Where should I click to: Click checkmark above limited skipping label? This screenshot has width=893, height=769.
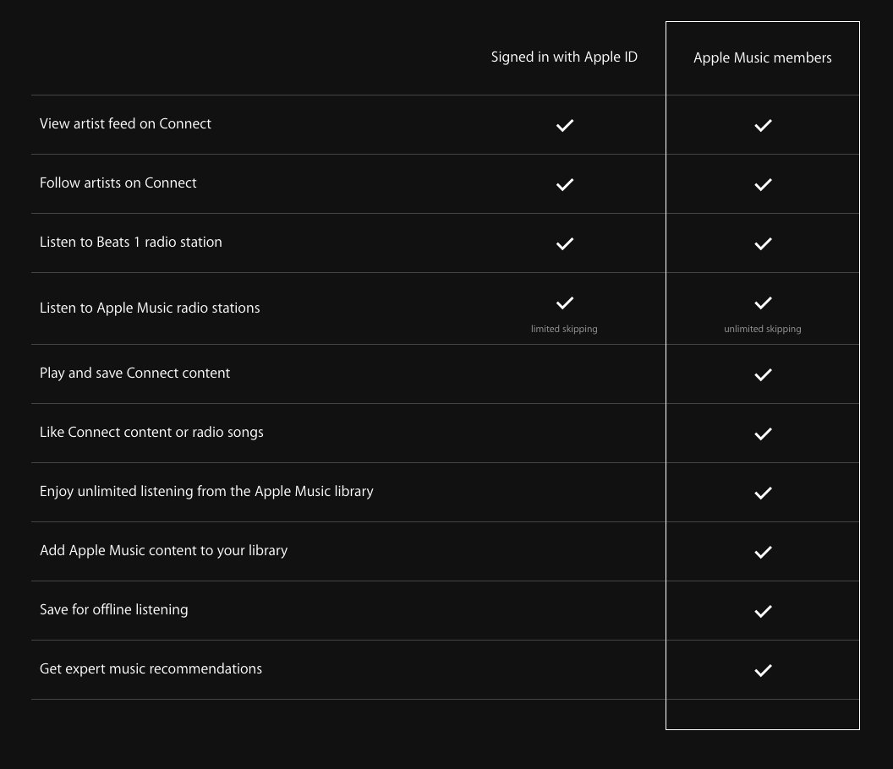coord(564,303)
